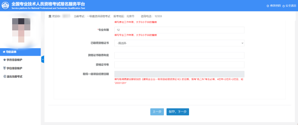This screenshot has height=125, width=298.
Task: Click the home icon beside 导航菜单
Action: point(4,52)
